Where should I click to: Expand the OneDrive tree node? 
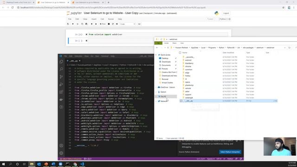156,87
